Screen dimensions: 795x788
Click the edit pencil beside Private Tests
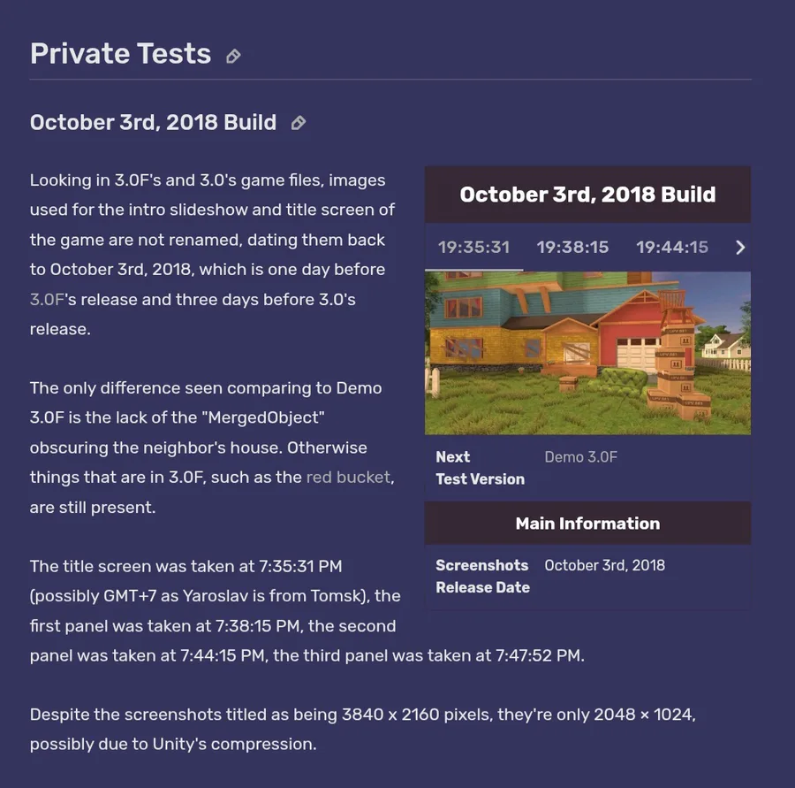(233, 57)
